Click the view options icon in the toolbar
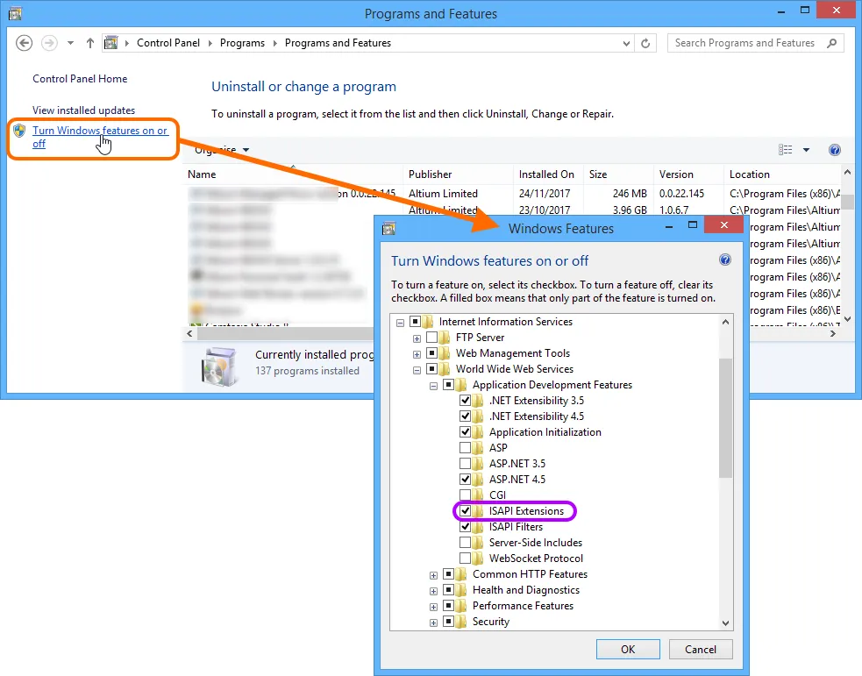862x676 pixels. coord(786,149)
